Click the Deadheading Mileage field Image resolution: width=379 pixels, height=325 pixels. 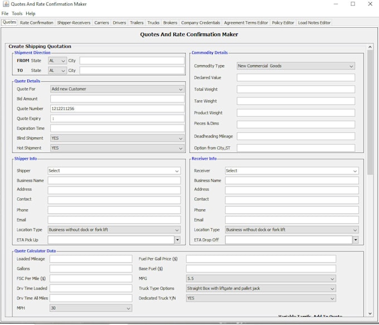296,136
